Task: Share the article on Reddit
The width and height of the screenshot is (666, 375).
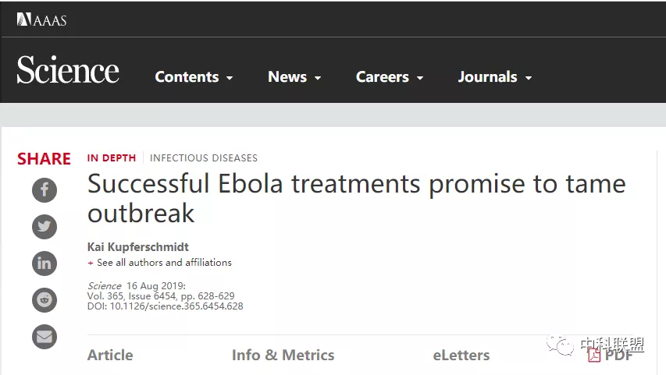Action: click(45, 300)
